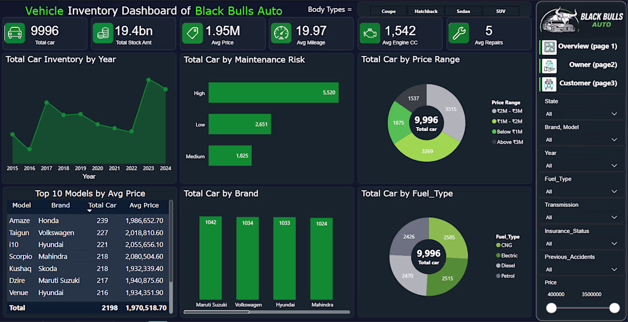This screenshot has width=628, height=322.
Task: Click the Medium maintenance risk bar
Action: (230, 156)
